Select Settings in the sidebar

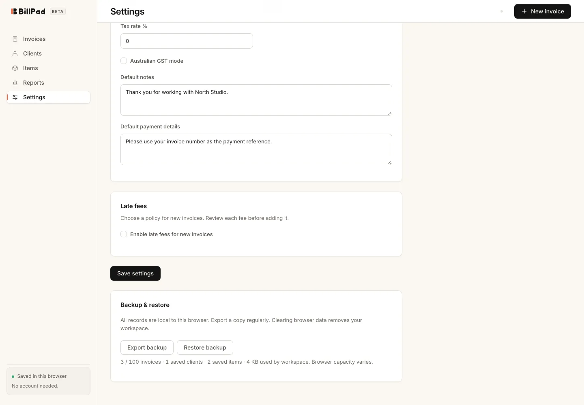49,97
